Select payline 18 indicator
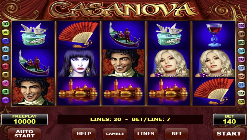This screenshot has width=247, height=140. coord(241,34)
